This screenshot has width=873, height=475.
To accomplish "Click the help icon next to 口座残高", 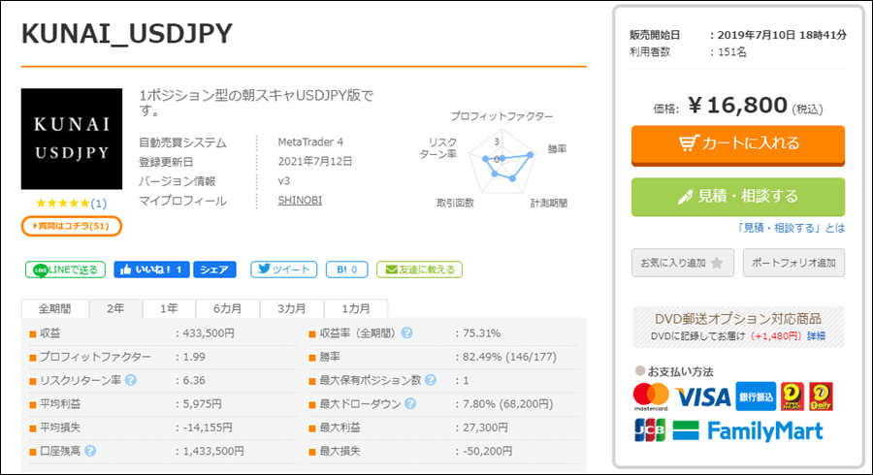I will 90,451.
